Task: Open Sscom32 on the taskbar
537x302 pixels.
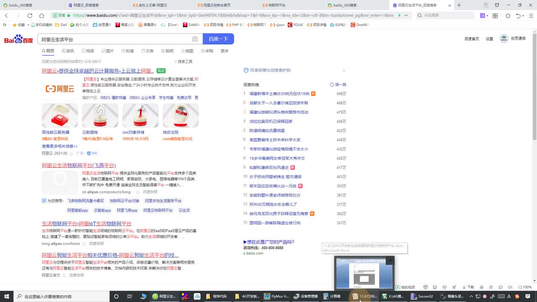Action: tap(422, 296)
